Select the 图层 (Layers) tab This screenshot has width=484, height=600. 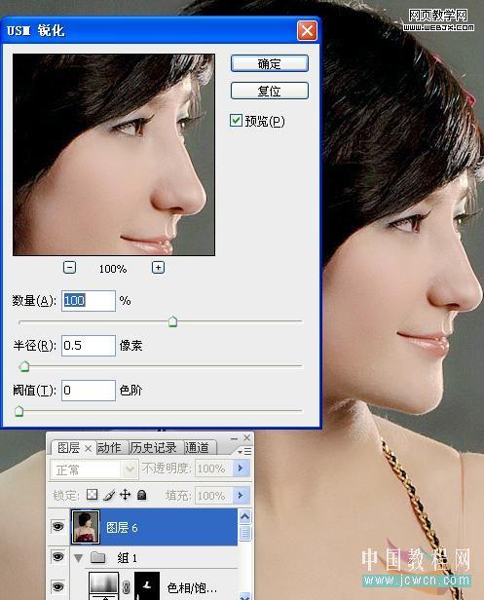click(x=68, y=447)
